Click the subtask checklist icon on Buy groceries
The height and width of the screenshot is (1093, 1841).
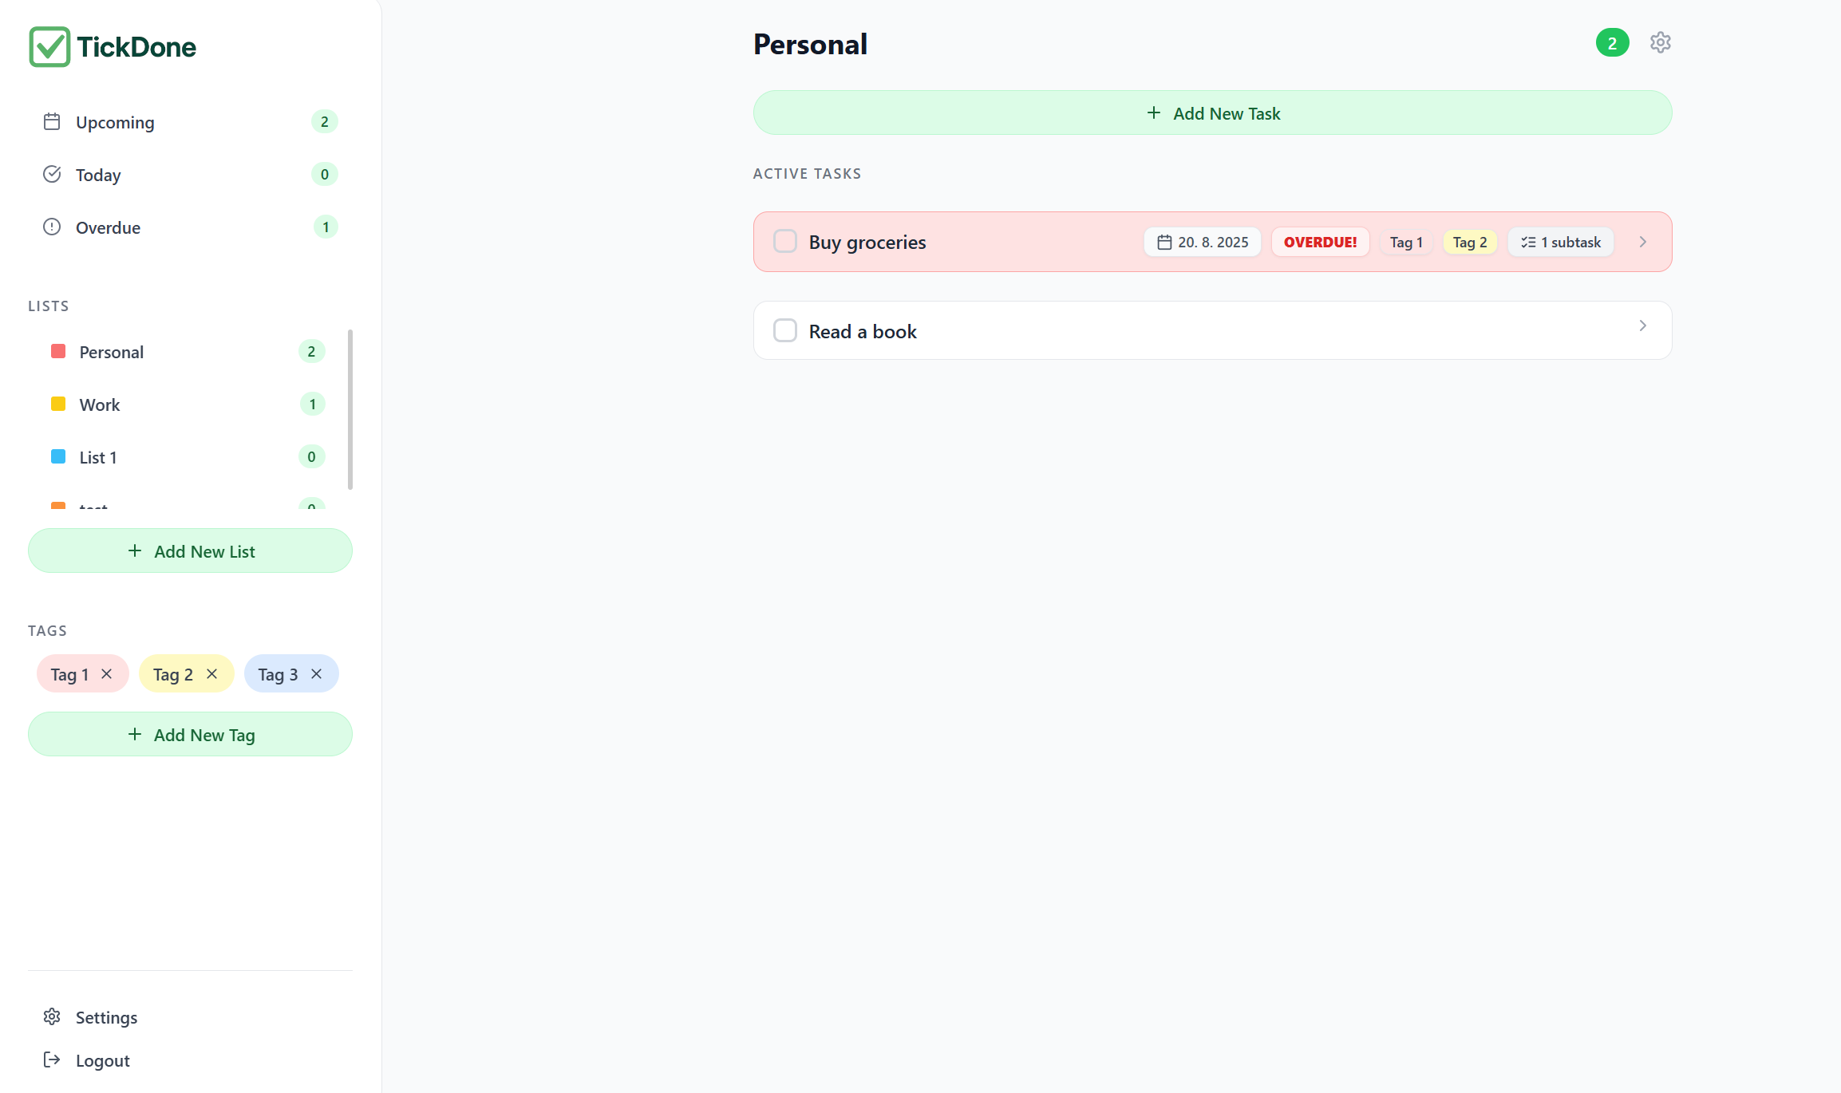click(x=1528, y=242)
